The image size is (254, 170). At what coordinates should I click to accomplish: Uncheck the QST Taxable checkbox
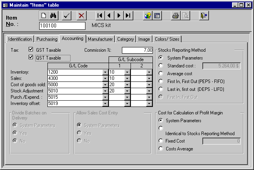click(31, 58)
